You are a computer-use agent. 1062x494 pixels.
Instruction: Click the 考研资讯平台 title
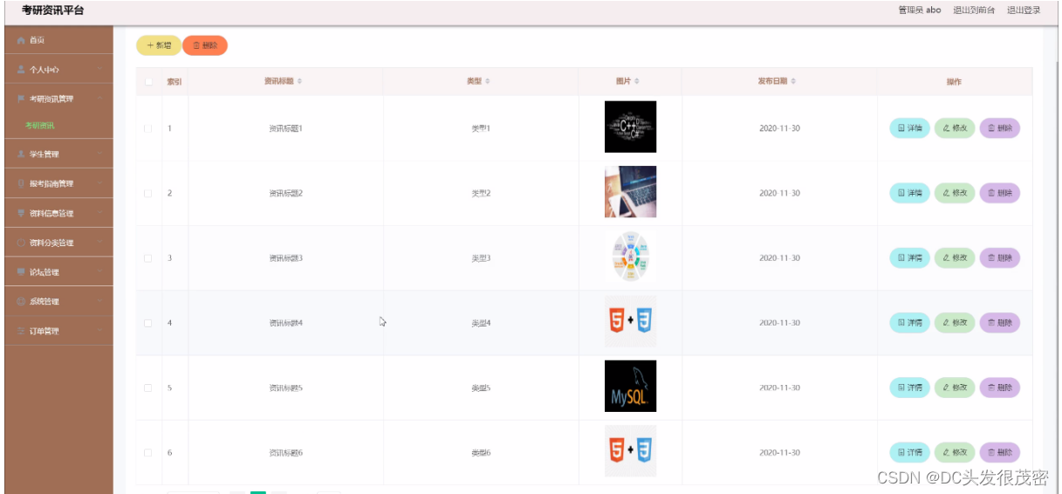(53, 10)
